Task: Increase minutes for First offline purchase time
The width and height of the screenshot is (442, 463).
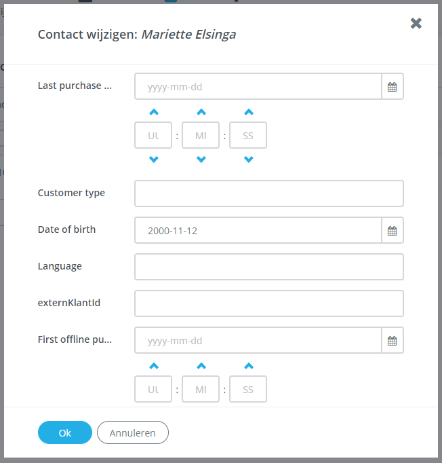Action: tap(201, 366)
